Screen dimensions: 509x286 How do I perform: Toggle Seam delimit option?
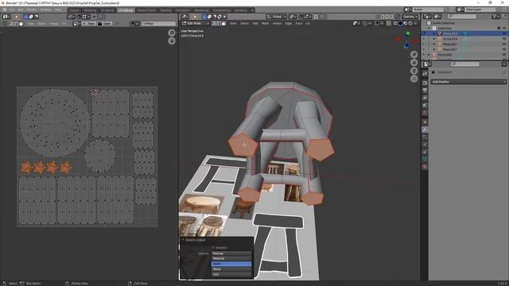[231, 264]
